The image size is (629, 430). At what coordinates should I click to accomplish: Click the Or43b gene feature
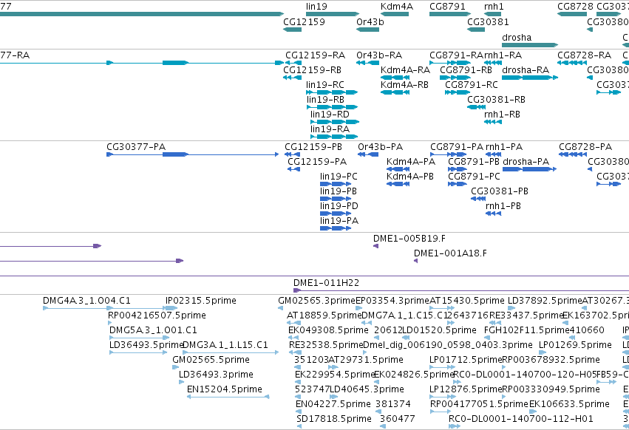click(x=368, y=30)
